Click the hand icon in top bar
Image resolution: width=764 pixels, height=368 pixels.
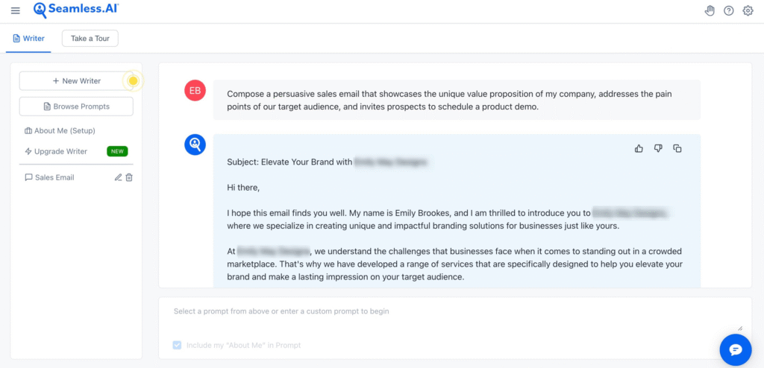point(710,10)
